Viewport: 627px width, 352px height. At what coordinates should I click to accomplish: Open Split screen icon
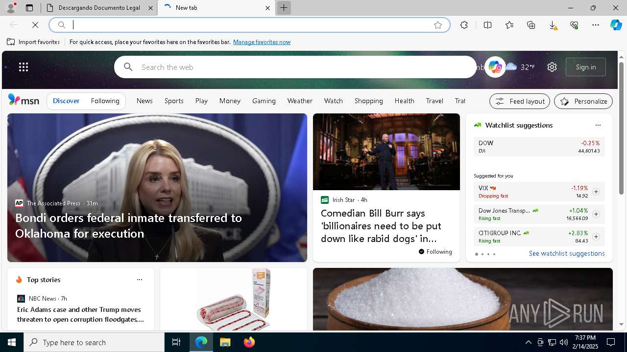(487, 25)
